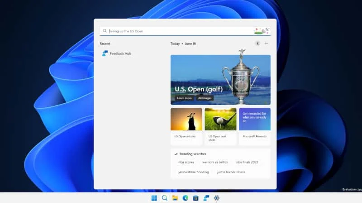
Task: Click the 'Today • June 16' heading
Action: click(x=183, y=43)
